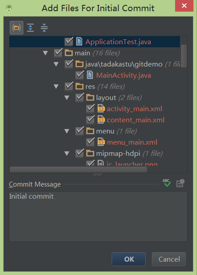
Task: Open spell check commit message icon
Action: (166, 183)
